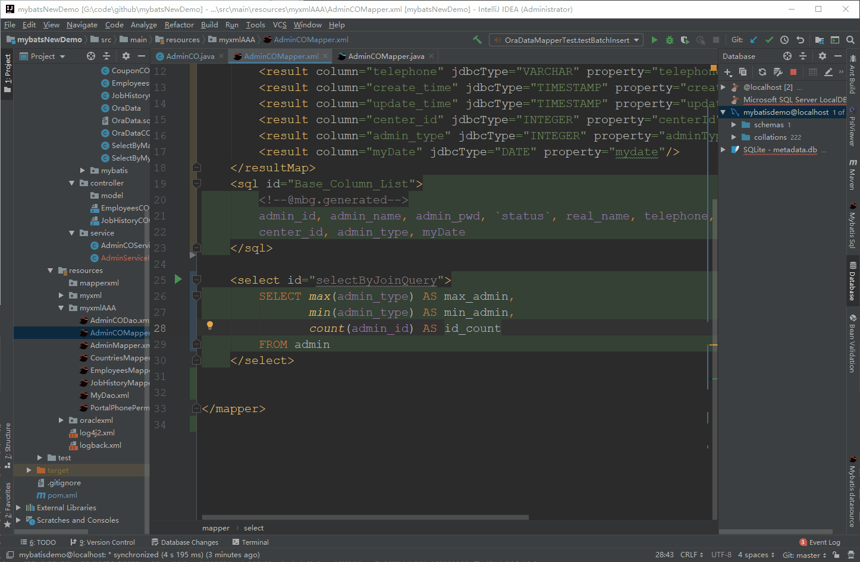Open the Database panel settings gear
This screenshot has width=860, height=562.
(x=823, y=56)
